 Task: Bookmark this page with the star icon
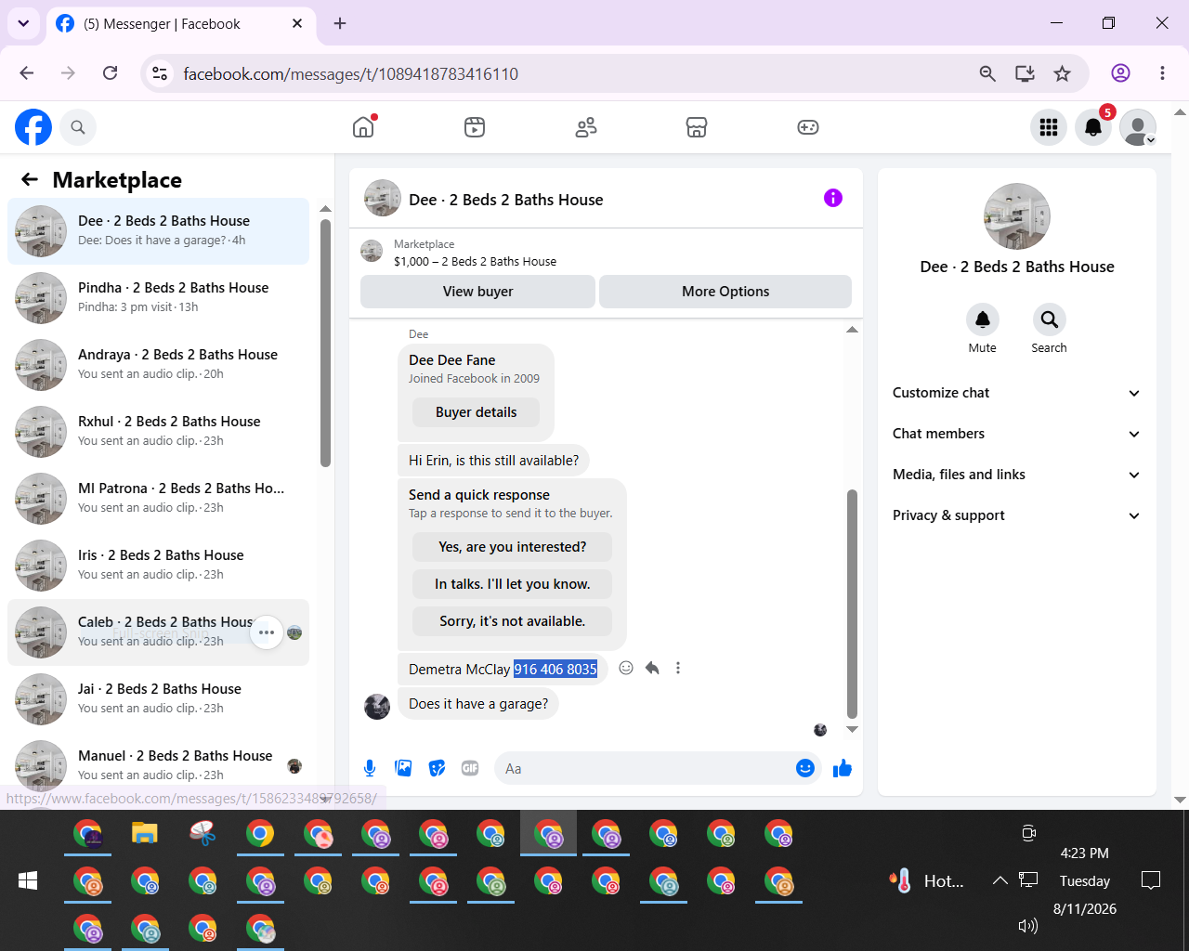[x=1063, y=73]
